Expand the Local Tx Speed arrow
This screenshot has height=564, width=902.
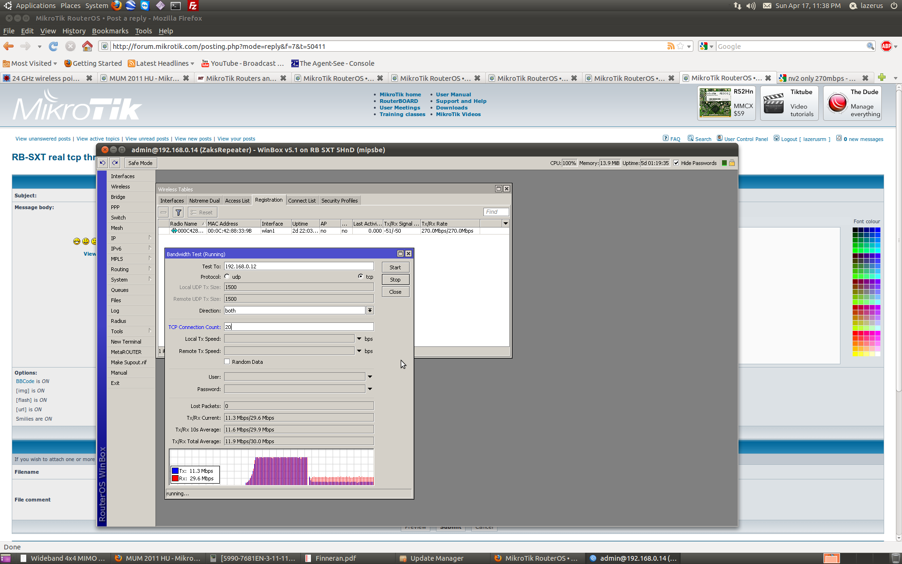click(359, 339)
